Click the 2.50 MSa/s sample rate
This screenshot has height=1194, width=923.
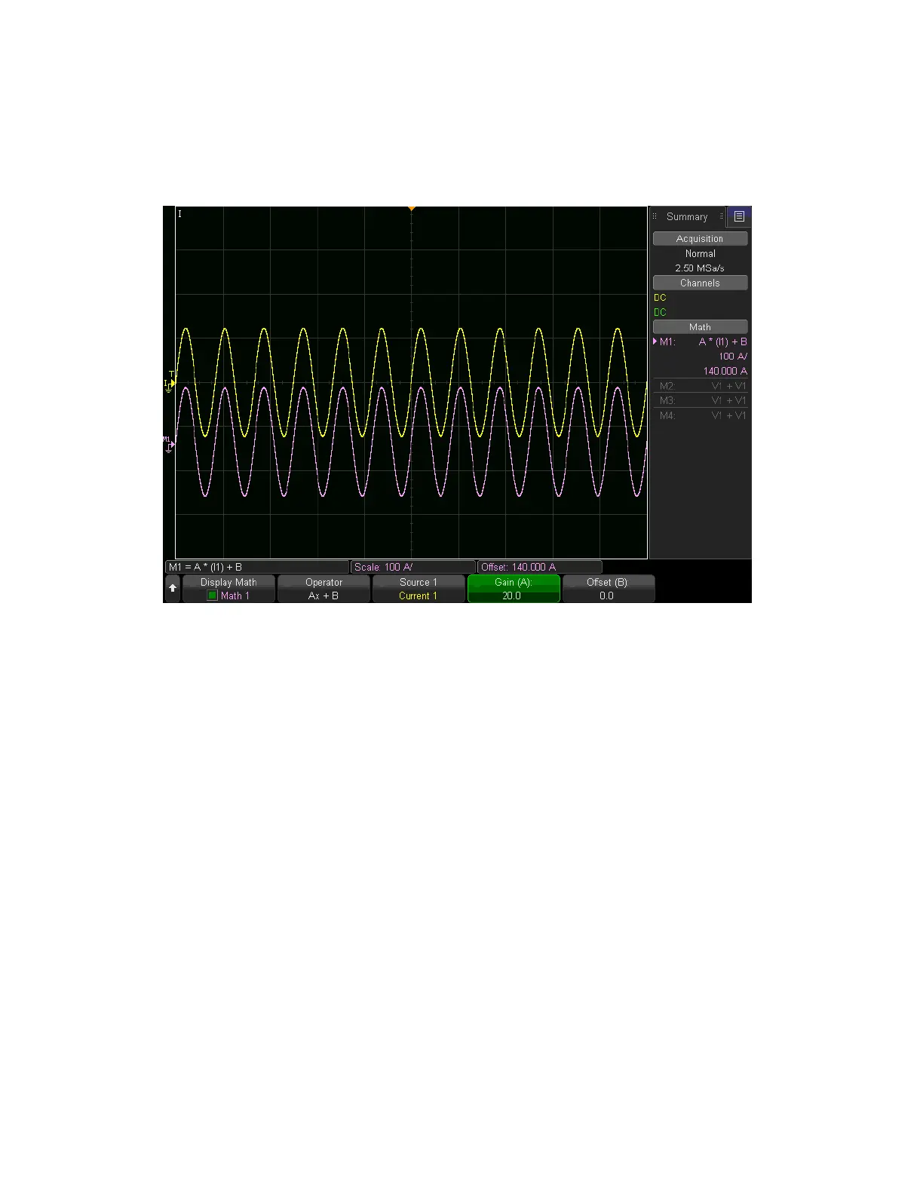point(700,268)
